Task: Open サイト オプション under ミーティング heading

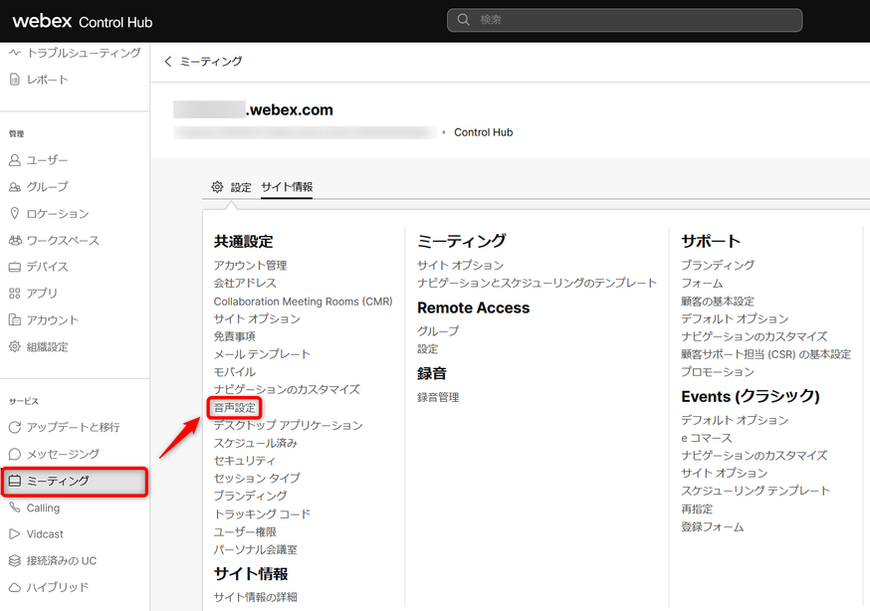Action: (461, 266)
